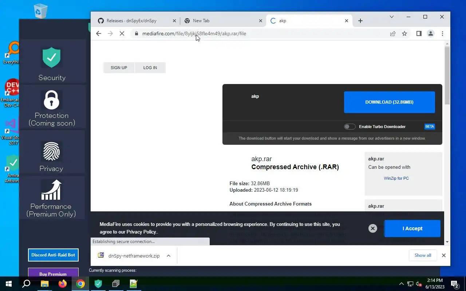Image resolution: width=466 pixels, height=291 pixels.
Task: Open the notification center
Action: click(x=455, y=284)
